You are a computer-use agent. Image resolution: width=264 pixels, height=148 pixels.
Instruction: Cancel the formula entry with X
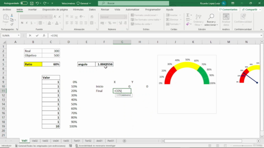click(30, 35)
